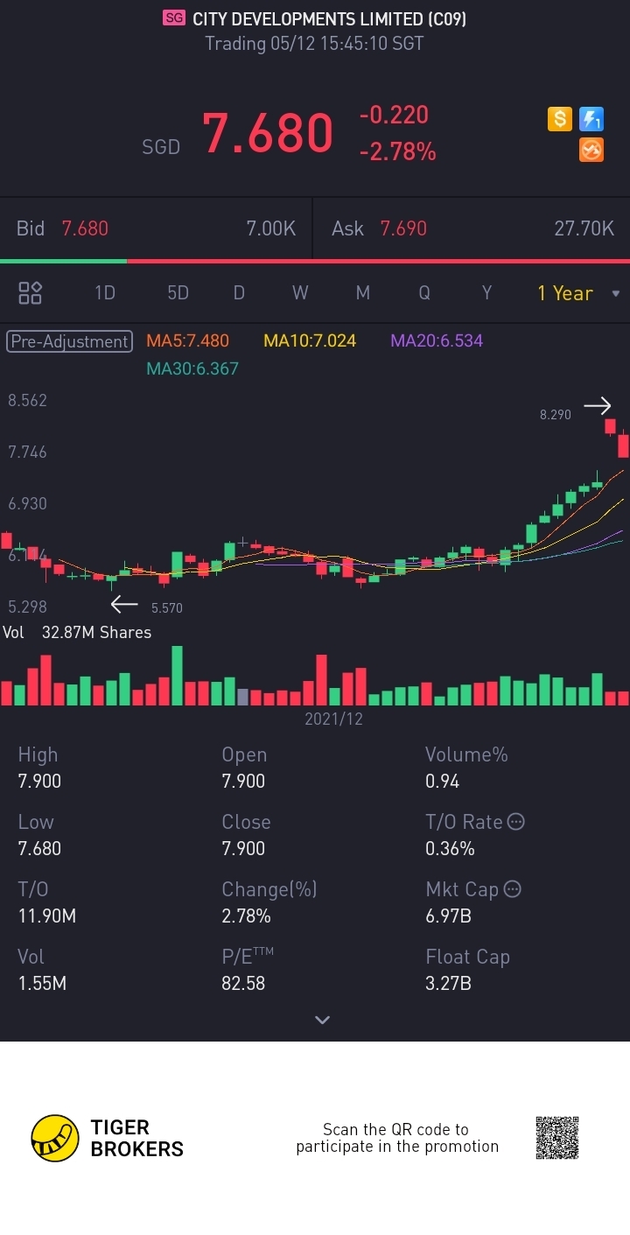Screen dimensions: 630x1235
Task: Tap the bid volume 7.00K
Action: pyautogui.click(x=271, y=228)
